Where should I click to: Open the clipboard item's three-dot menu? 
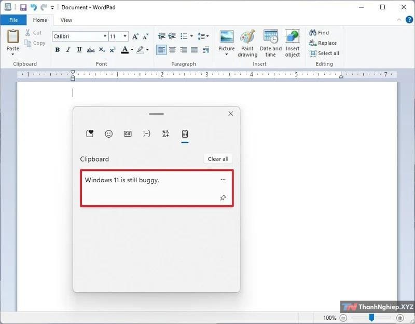coord(223,180)
